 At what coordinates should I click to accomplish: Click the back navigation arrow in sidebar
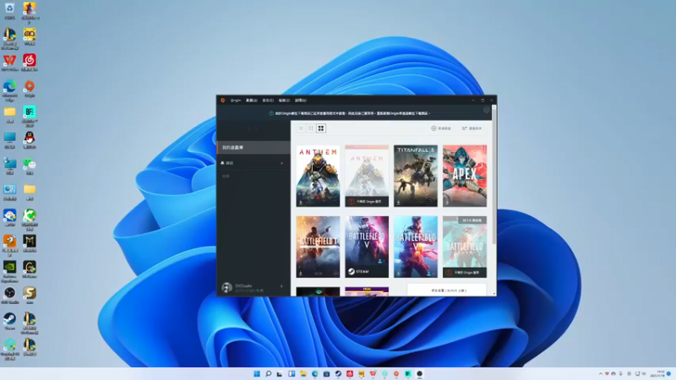(249, 128)
